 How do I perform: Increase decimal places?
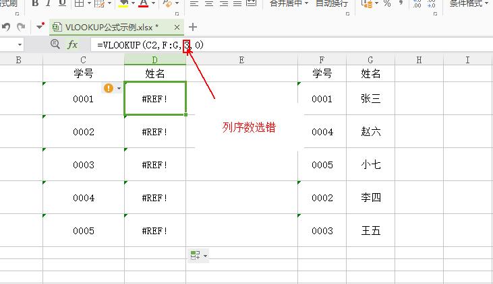tap(417, 3)
